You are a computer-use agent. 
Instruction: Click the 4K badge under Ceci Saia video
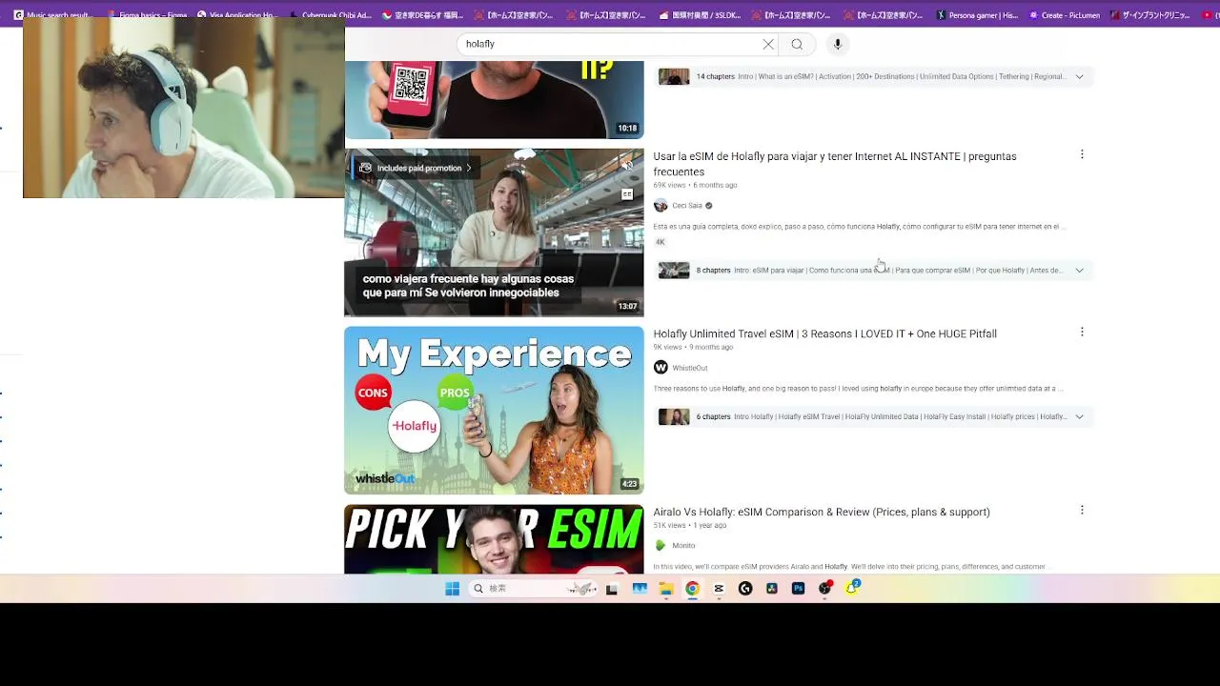[660, 242]
